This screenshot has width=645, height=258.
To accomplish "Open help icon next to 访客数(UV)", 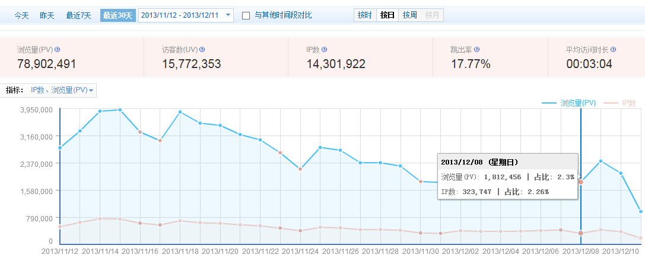I will (x=202, y=49).
